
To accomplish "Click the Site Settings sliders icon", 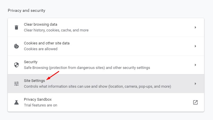I will click(x=16, y=84).
